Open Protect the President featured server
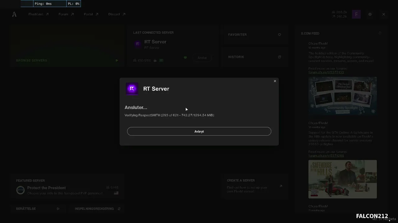398x223 pixels. coord(67,186)
